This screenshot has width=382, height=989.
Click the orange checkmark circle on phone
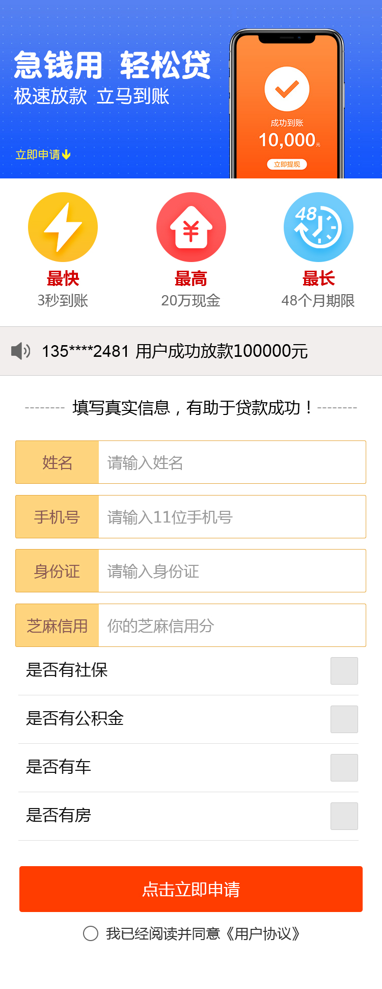tap(287, 89)
